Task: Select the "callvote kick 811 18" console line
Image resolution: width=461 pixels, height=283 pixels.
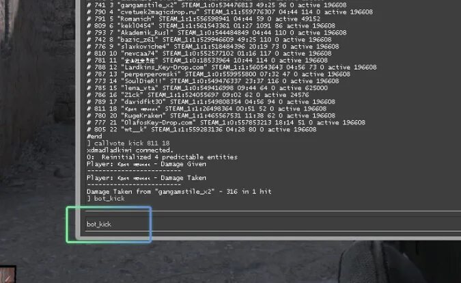Action: click(128, 144)
